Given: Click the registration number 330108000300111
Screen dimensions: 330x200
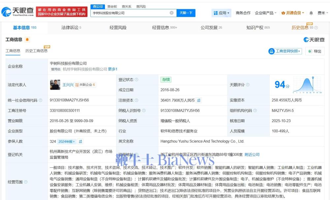Looking at the screenshot, I should 65,110.
